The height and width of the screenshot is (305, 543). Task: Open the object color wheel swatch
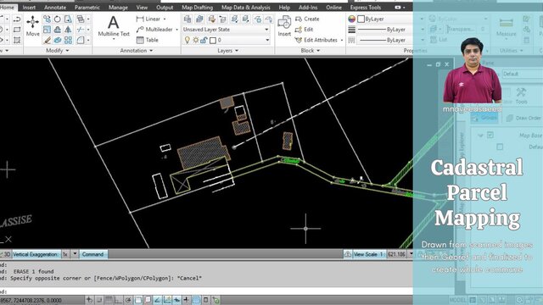click(x=352, y=19)
